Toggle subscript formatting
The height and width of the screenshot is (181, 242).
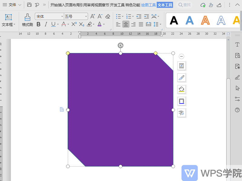pyautogui.click(x=81, y=24)
